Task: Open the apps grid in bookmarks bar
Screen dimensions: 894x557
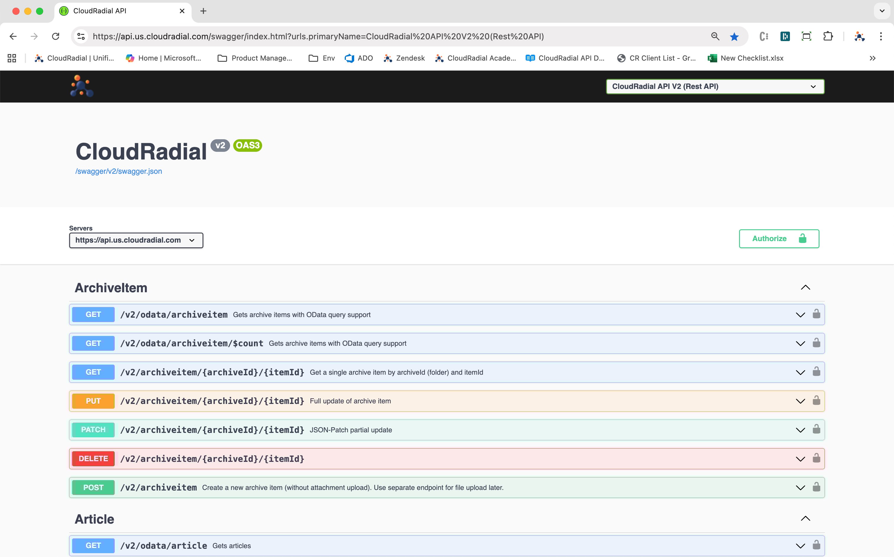Action: pyautogui.click(x=12, y=58)
